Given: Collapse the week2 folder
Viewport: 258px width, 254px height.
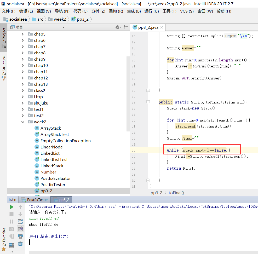Looking at the screenshot, I should tap(23, 122).
